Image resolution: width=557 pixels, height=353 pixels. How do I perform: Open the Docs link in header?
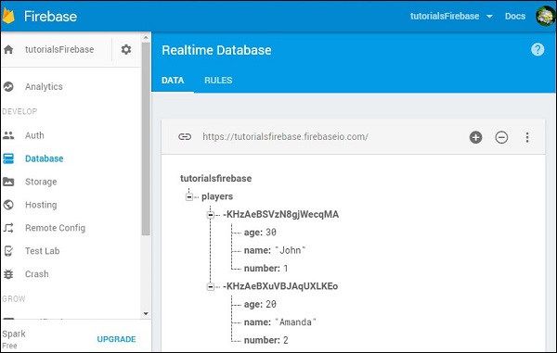point(515,17)
